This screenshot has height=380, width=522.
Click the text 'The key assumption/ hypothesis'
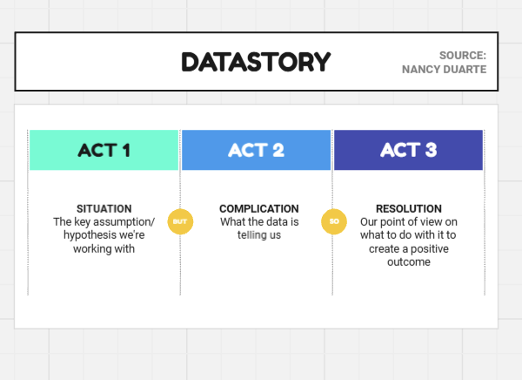pos(104,228)
